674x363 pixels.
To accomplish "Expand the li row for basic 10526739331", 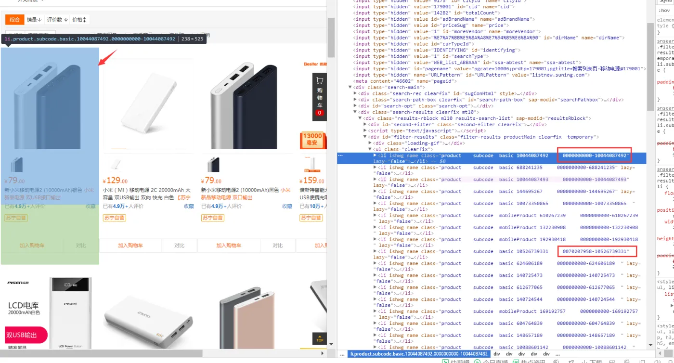I will pos(375,252).
